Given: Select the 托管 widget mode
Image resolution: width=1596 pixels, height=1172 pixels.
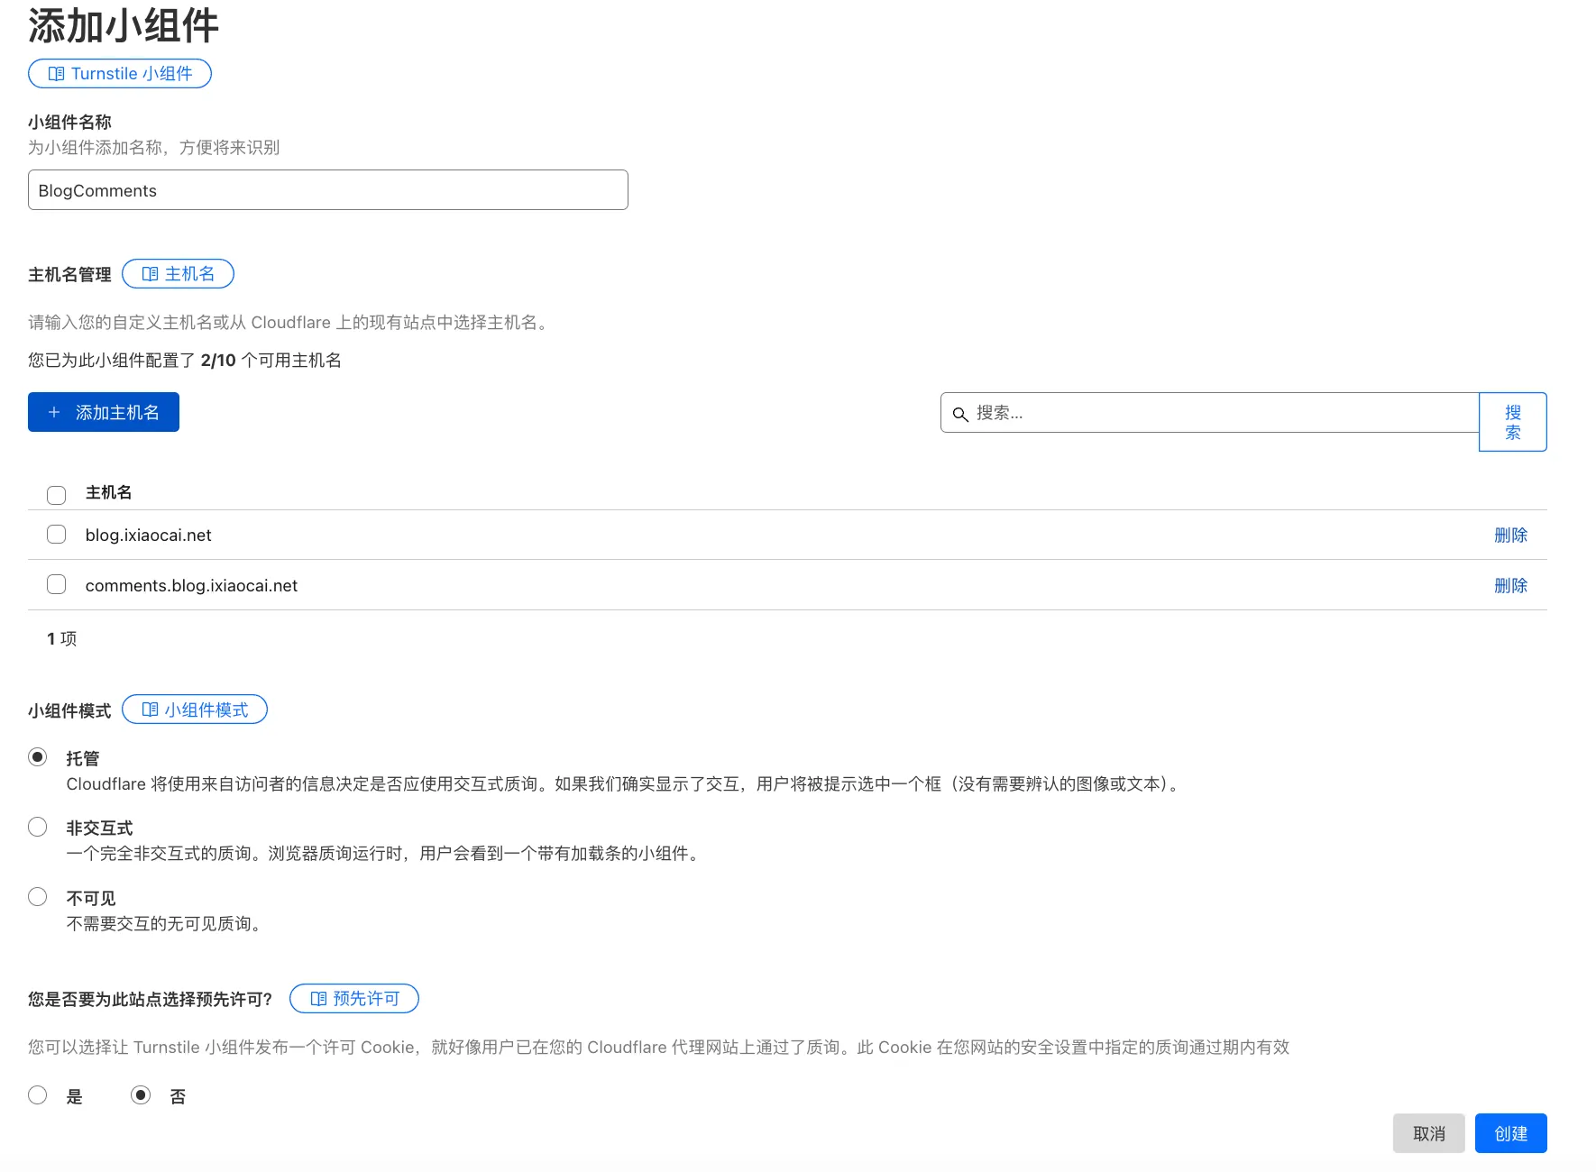Looking at the screenshot, I should (38, 757).
